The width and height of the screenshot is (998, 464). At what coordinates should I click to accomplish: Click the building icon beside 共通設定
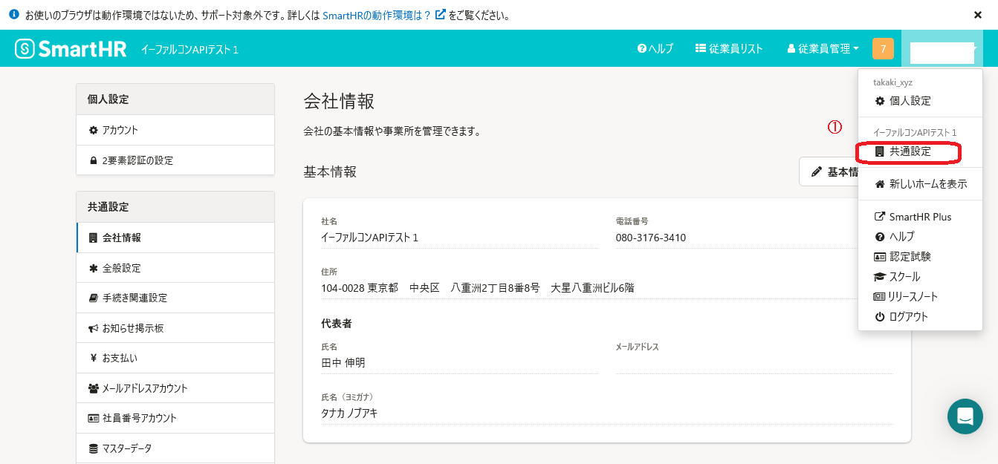click(x=880, y=151)
